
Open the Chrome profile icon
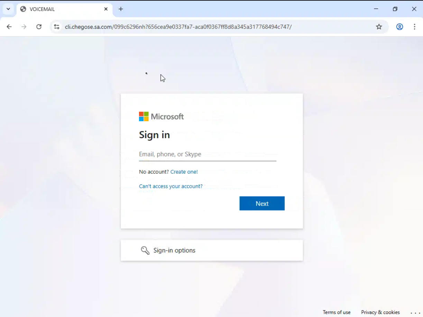tap(399, 27)
